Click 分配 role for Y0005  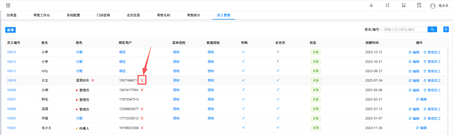point(79,118)
